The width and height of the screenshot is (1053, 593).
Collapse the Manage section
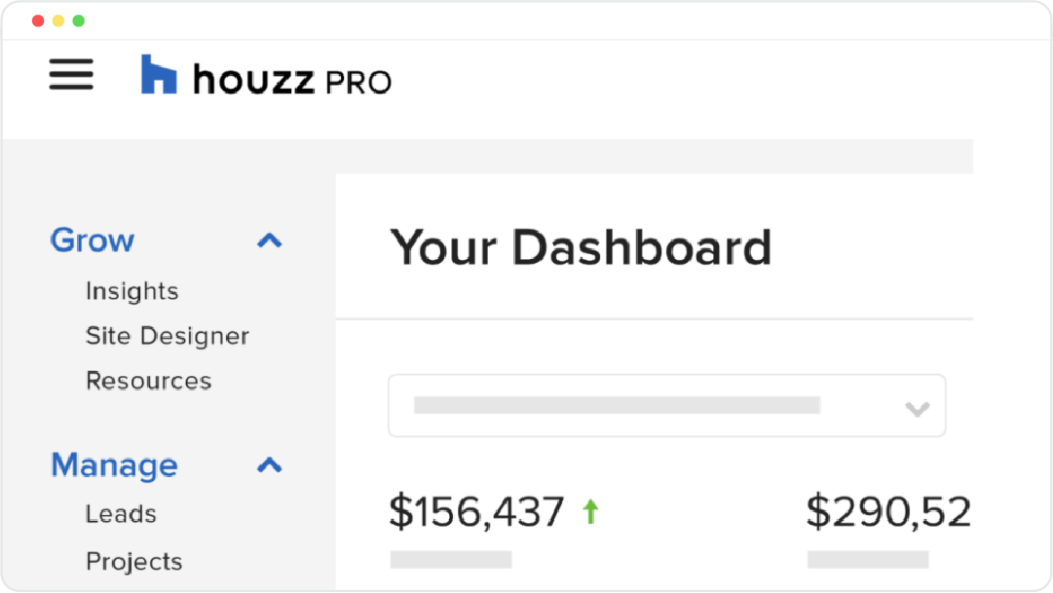click(x=269, y=465)
